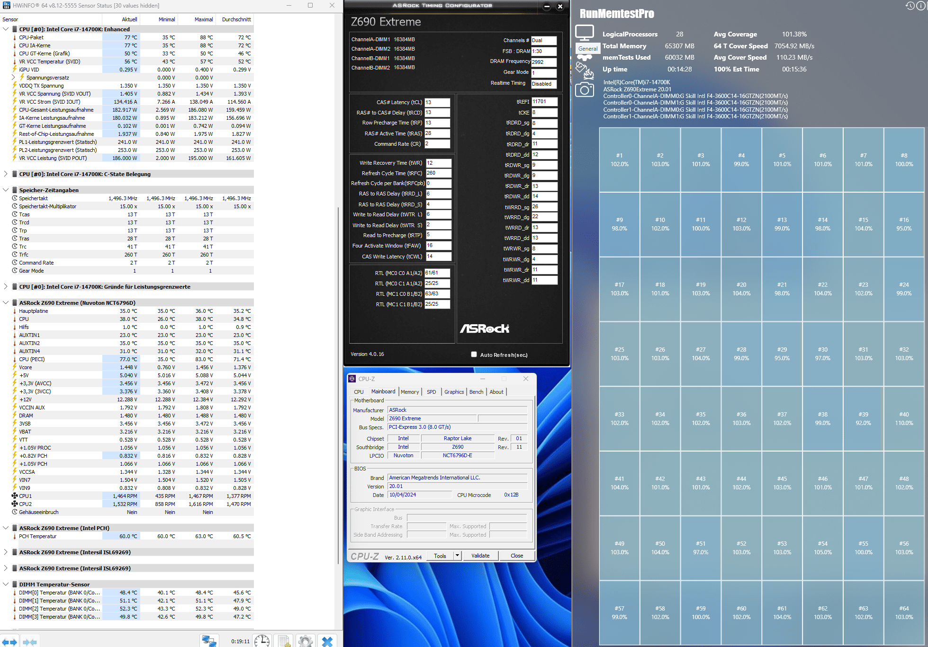Image resolution: width=928 pixels, height=647 pixels.
Task: Open the CPU-Z Tools dropdown arrow
Action: [x=457, y=556]
